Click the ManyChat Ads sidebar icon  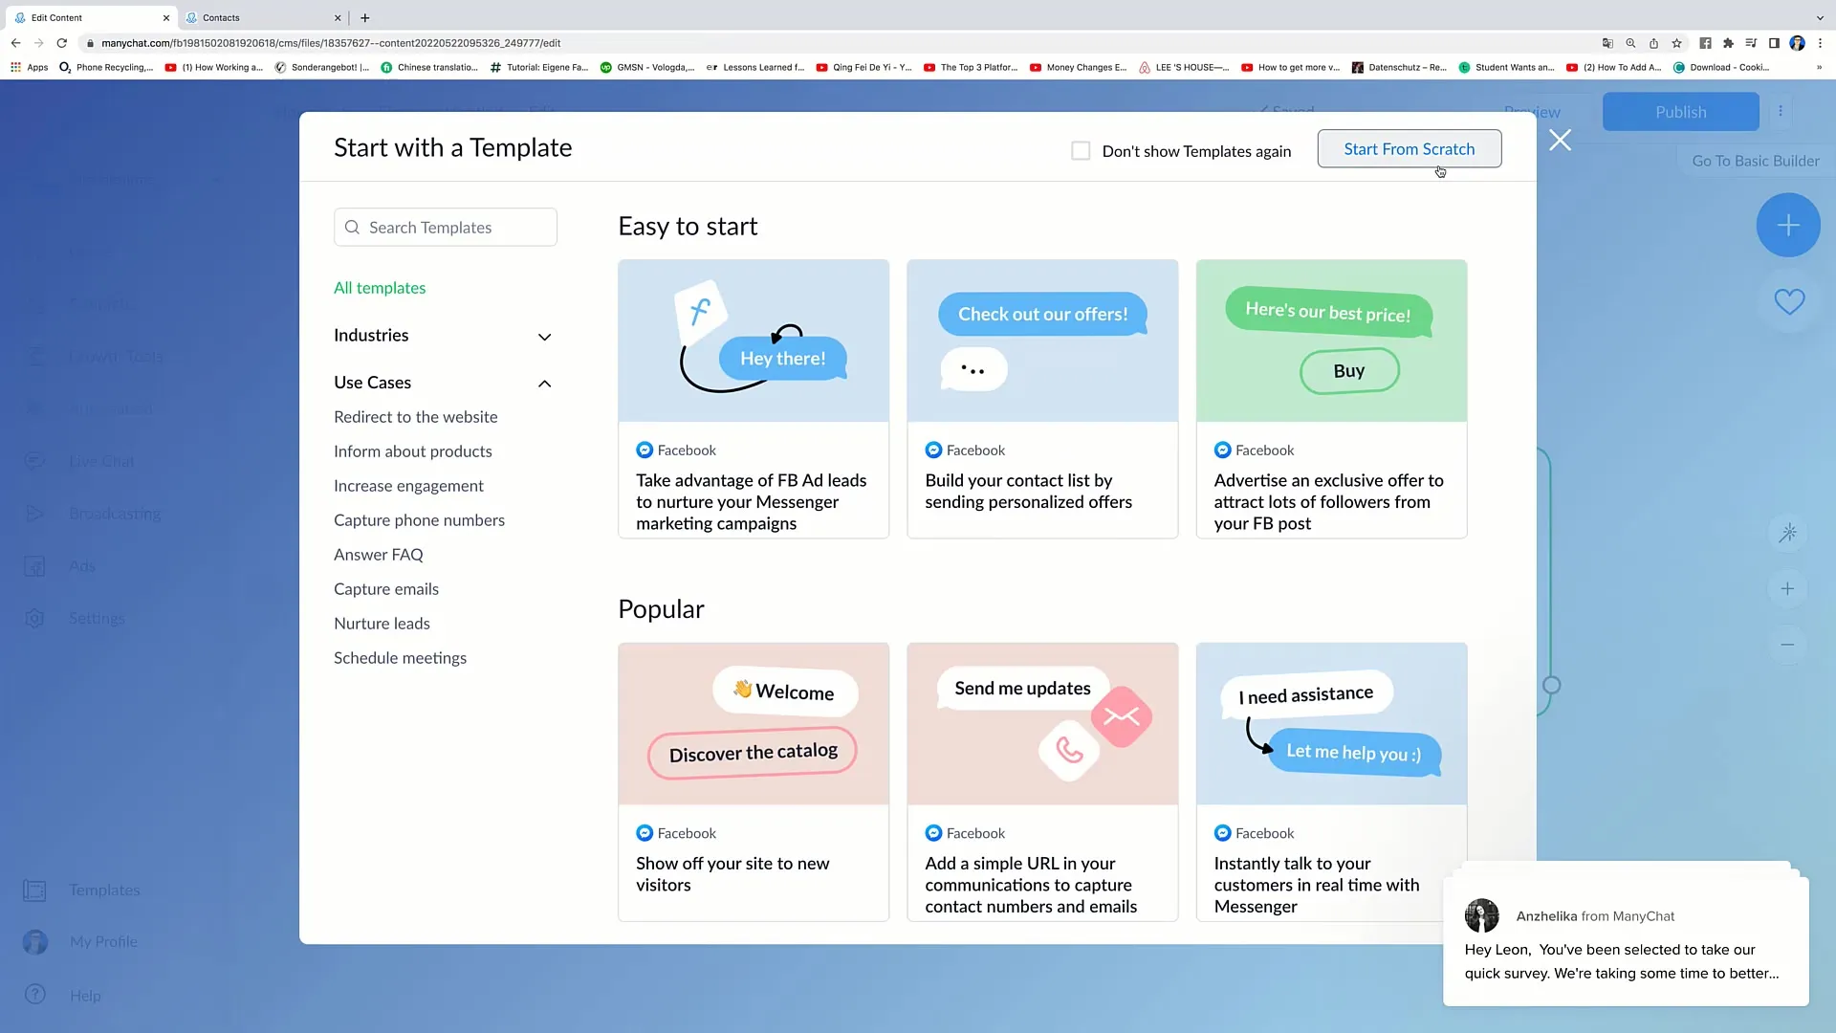34,565
